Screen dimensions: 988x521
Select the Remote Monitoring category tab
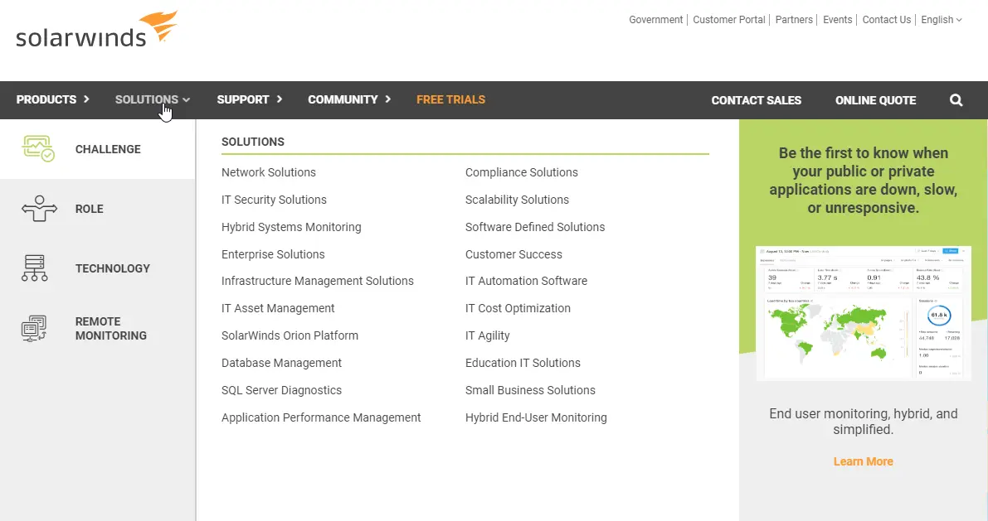pos(98,329)
